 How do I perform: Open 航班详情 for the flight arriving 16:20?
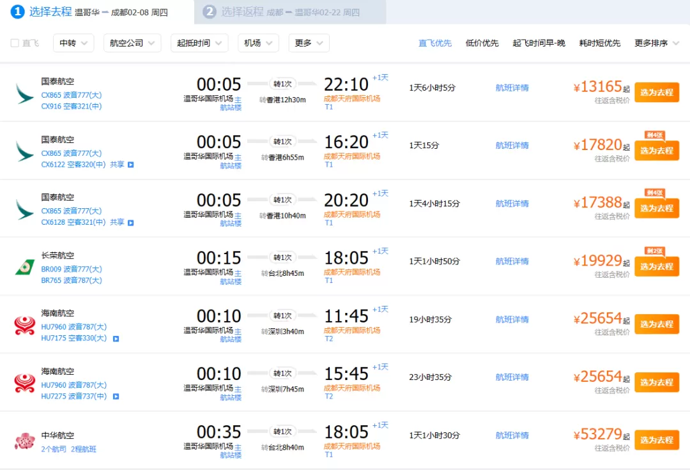tap(512, 145)
